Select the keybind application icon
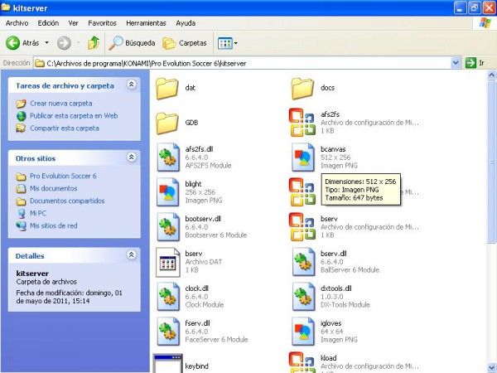Screen dimensions: 497x373 click(167, 364)
